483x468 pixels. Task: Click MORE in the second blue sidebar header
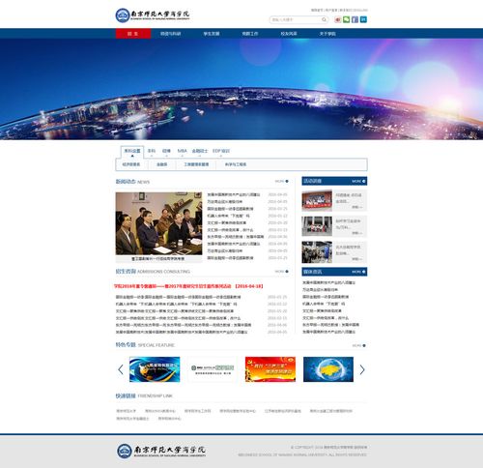358,272
